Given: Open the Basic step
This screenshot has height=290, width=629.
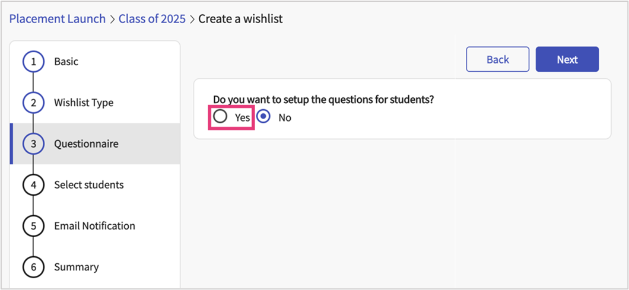Looking at the screenshot, I should pyautogui.click(x=66, y=62).
